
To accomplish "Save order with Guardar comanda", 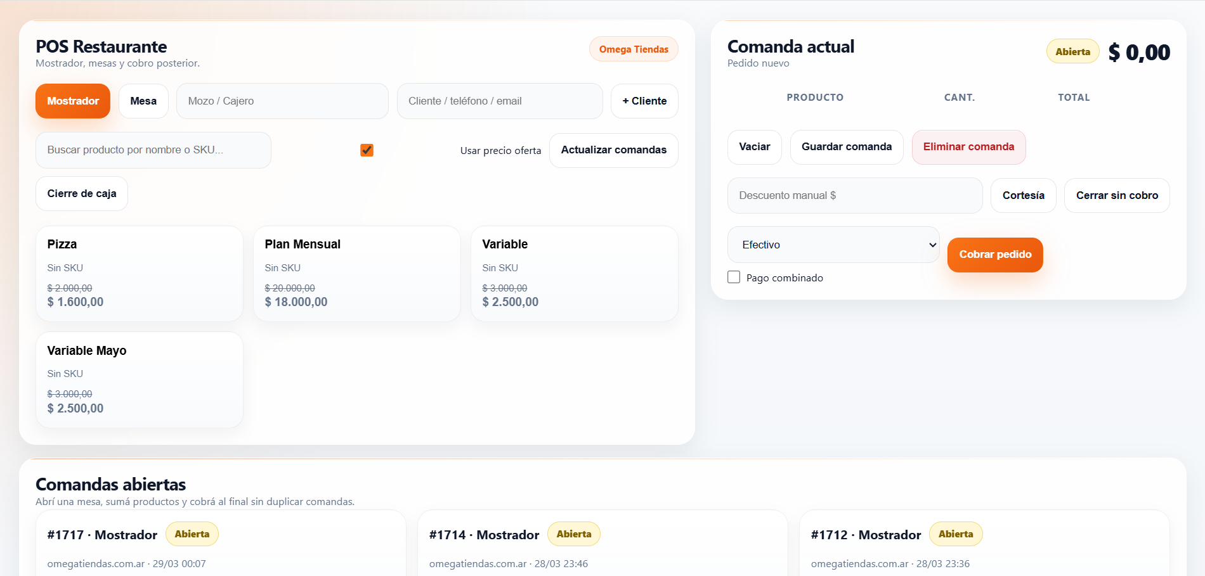I will [x=846, y=147].
